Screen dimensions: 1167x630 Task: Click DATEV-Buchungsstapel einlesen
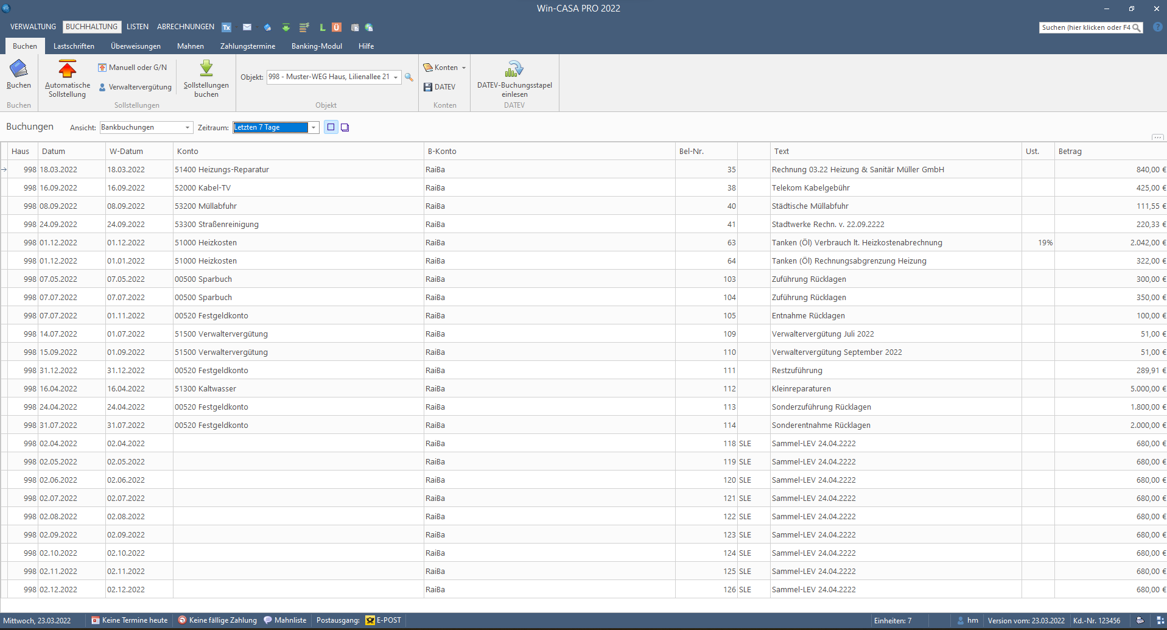tap(514, 79)
